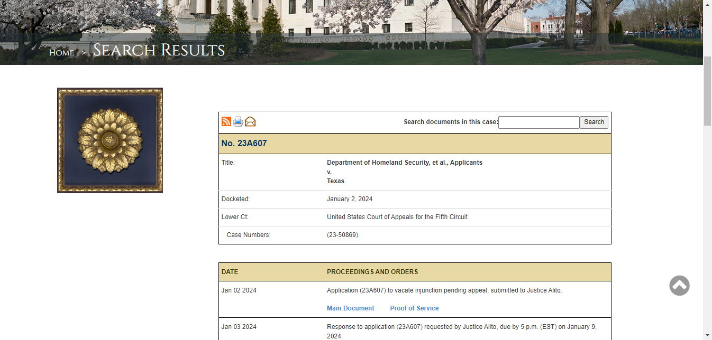Click the scroll-to-top arrow button
712x340 pixels.
[679, 286]
